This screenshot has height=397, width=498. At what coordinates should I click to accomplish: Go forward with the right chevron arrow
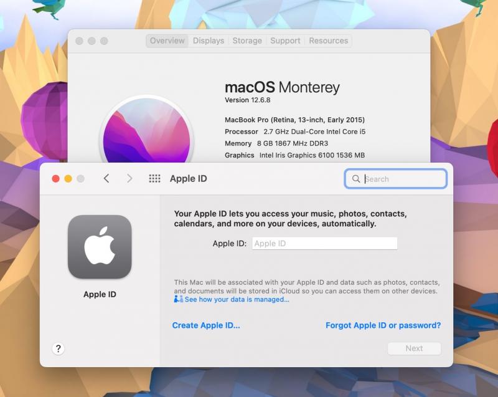coord(129,179)
